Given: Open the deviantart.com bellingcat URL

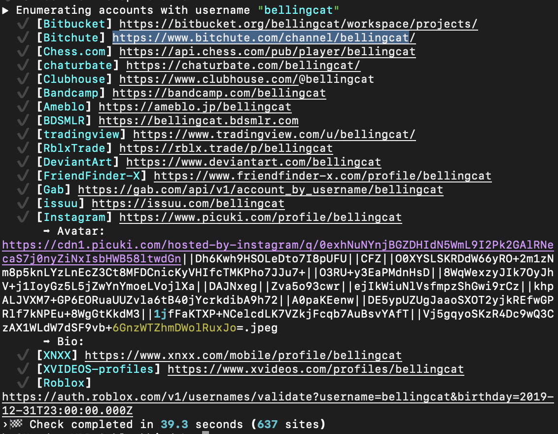Looking at the screenshot, I should [x=253, y=162].
